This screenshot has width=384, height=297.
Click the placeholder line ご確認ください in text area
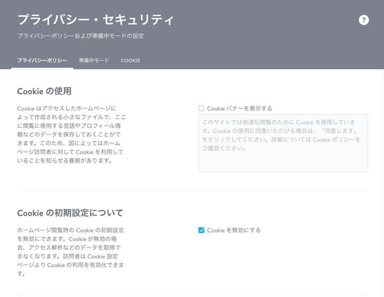224,148
